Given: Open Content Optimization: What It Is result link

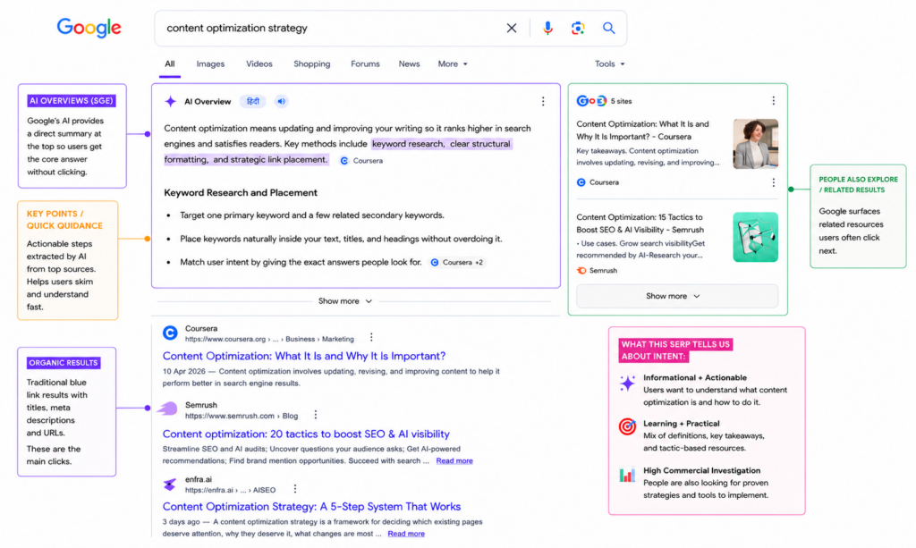Looking at the screenshot, I should (x=304, y=356).
